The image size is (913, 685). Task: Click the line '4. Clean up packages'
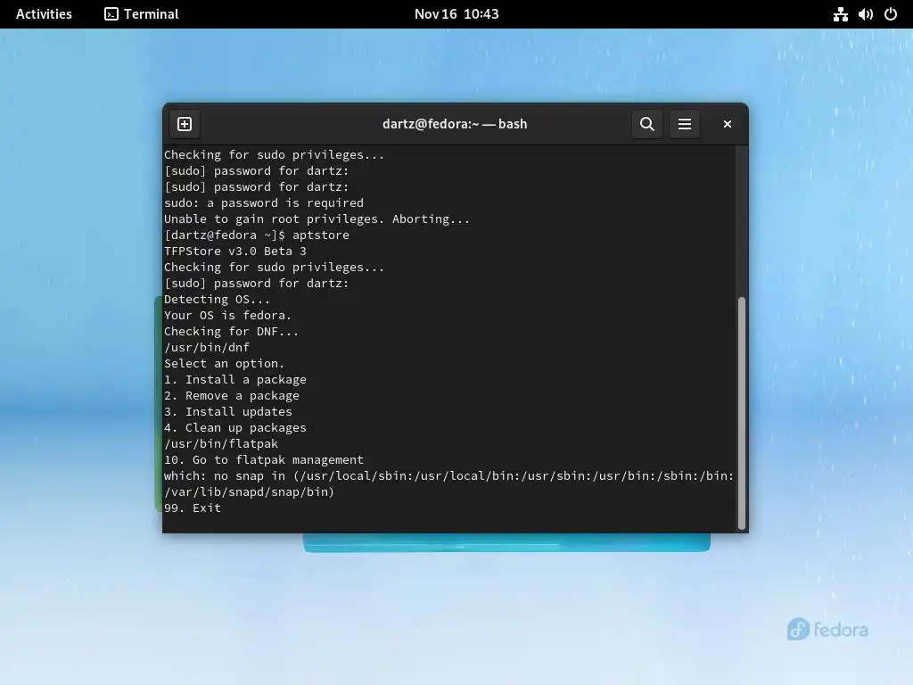tap(235, 427)
